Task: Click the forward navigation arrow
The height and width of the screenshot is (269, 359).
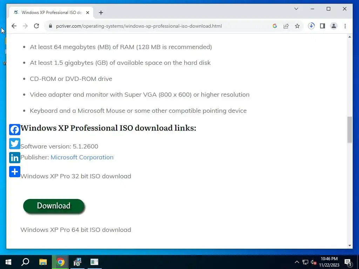Action: click(x=25, y=26)
